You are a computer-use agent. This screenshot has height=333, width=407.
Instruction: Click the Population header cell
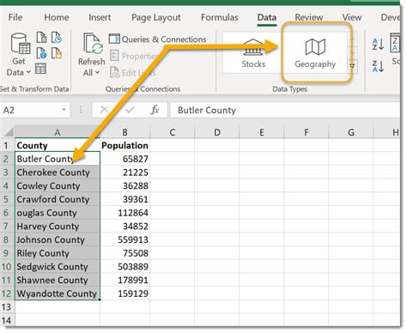(x=125, y=145)
